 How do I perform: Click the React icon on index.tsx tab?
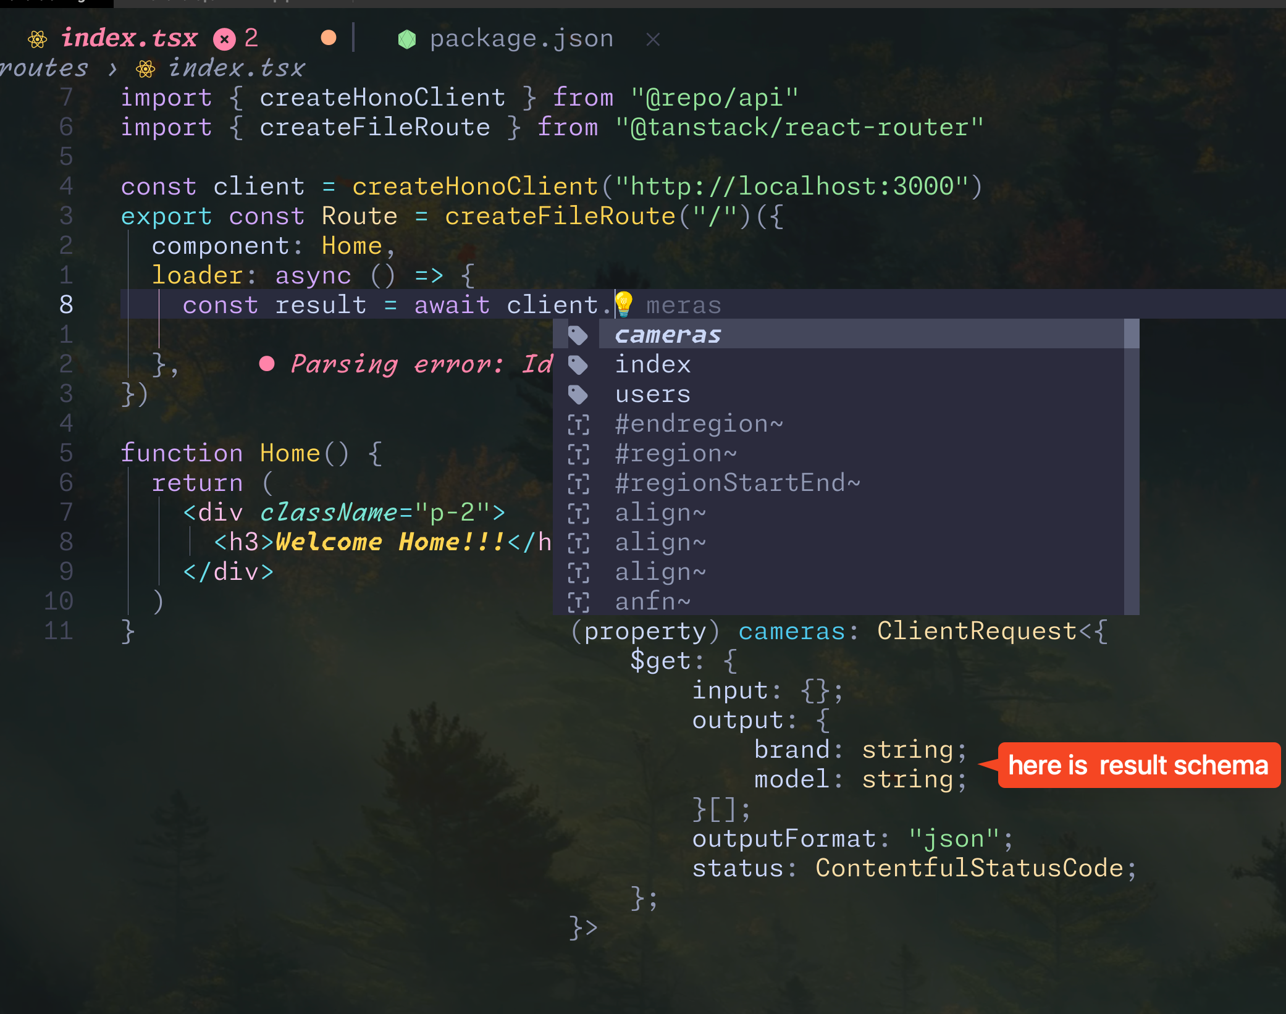click(38, 40)
